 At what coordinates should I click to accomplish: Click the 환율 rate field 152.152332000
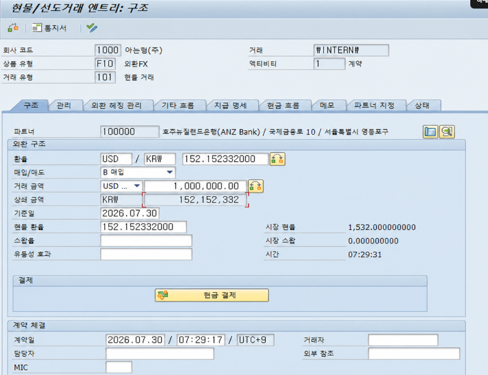(x=225, y=159)
